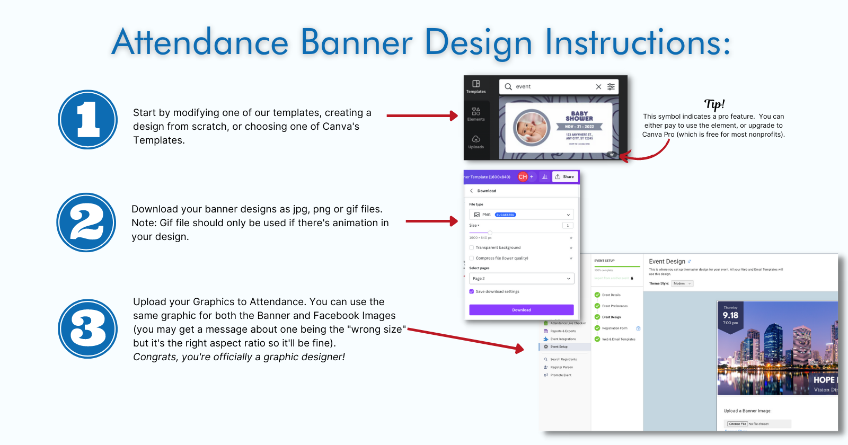Click the event banner preview image
Image resolution: width=848 pixels, height=445 pixels.
point(778,349)
